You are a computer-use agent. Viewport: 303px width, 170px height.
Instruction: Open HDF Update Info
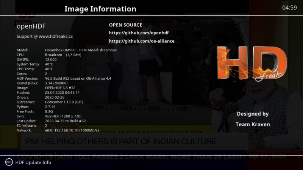(33, 162)
